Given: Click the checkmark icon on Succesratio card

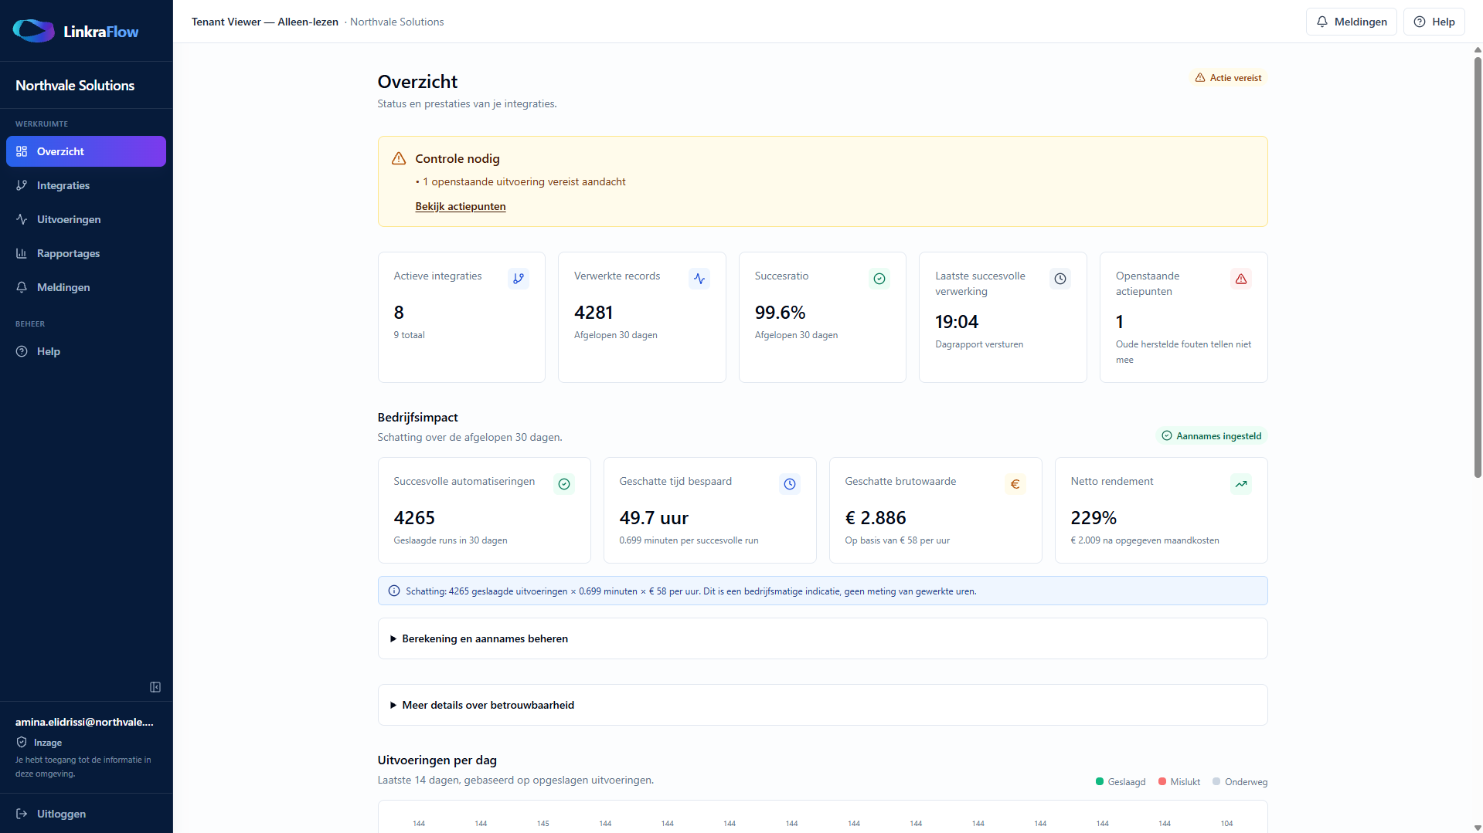Looking at the screenshot, I should (879, 279).
